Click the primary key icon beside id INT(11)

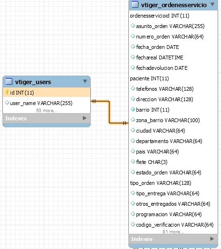[x=7, y=92]
